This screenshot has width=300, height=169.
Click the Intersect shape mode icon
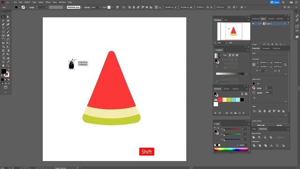click(x=265, y=138)
